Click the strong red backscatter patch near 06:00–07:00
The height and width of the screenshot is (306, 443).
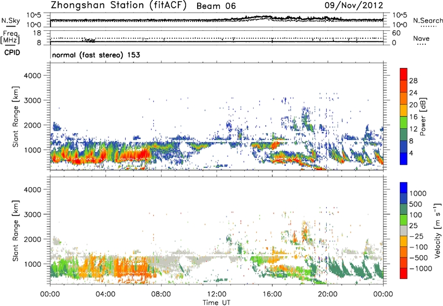tap(141, 155)
